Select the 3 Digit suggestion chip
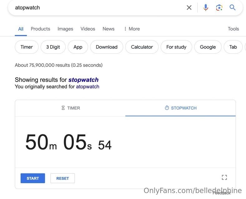246x199 pixels. tap(53, 47)
